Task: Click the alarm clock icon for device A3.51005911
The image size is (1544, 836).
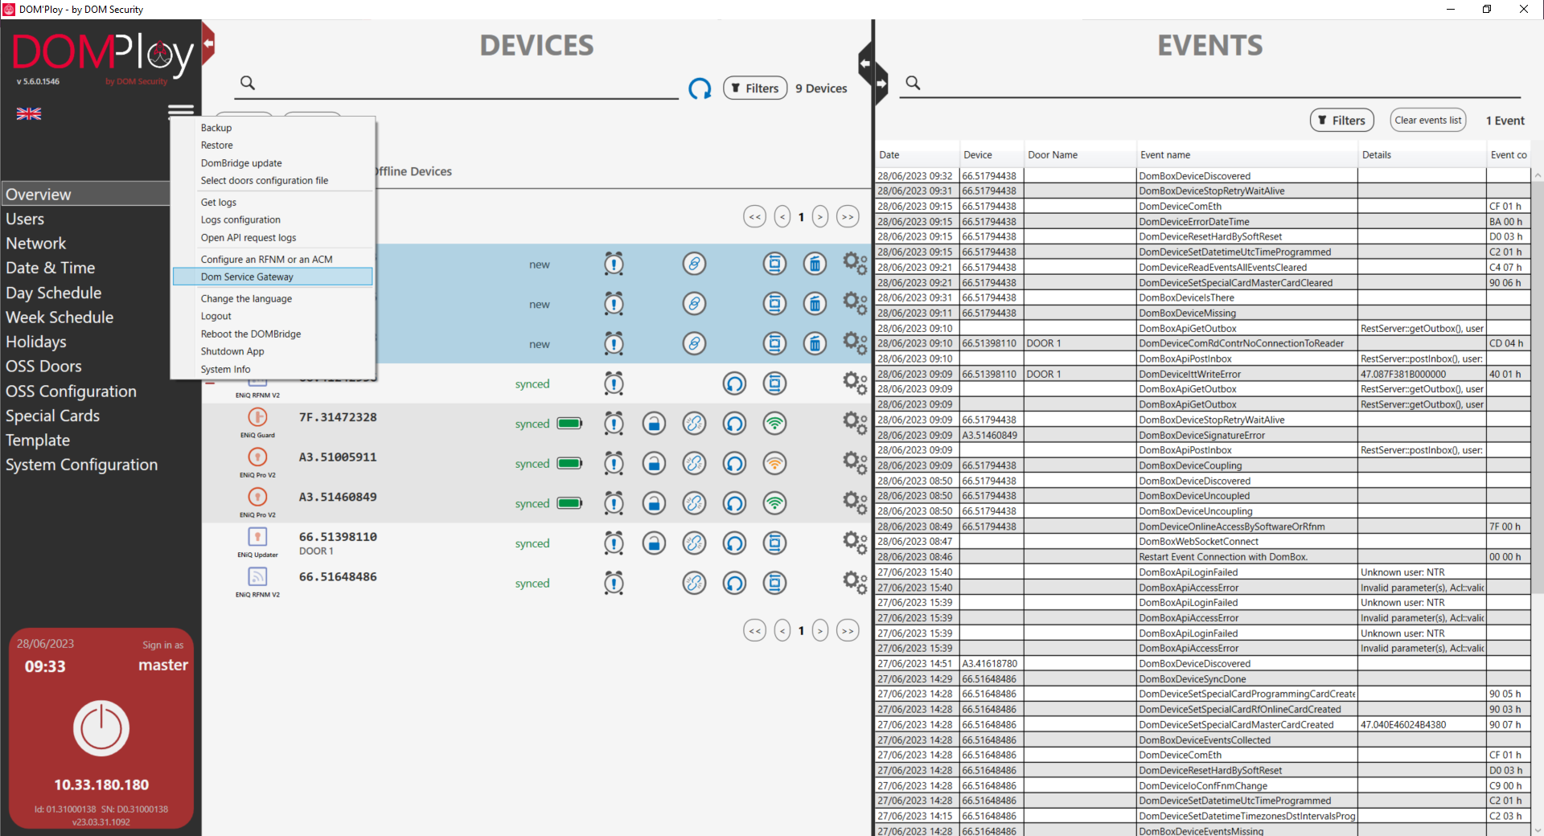Action: (614, 463)
